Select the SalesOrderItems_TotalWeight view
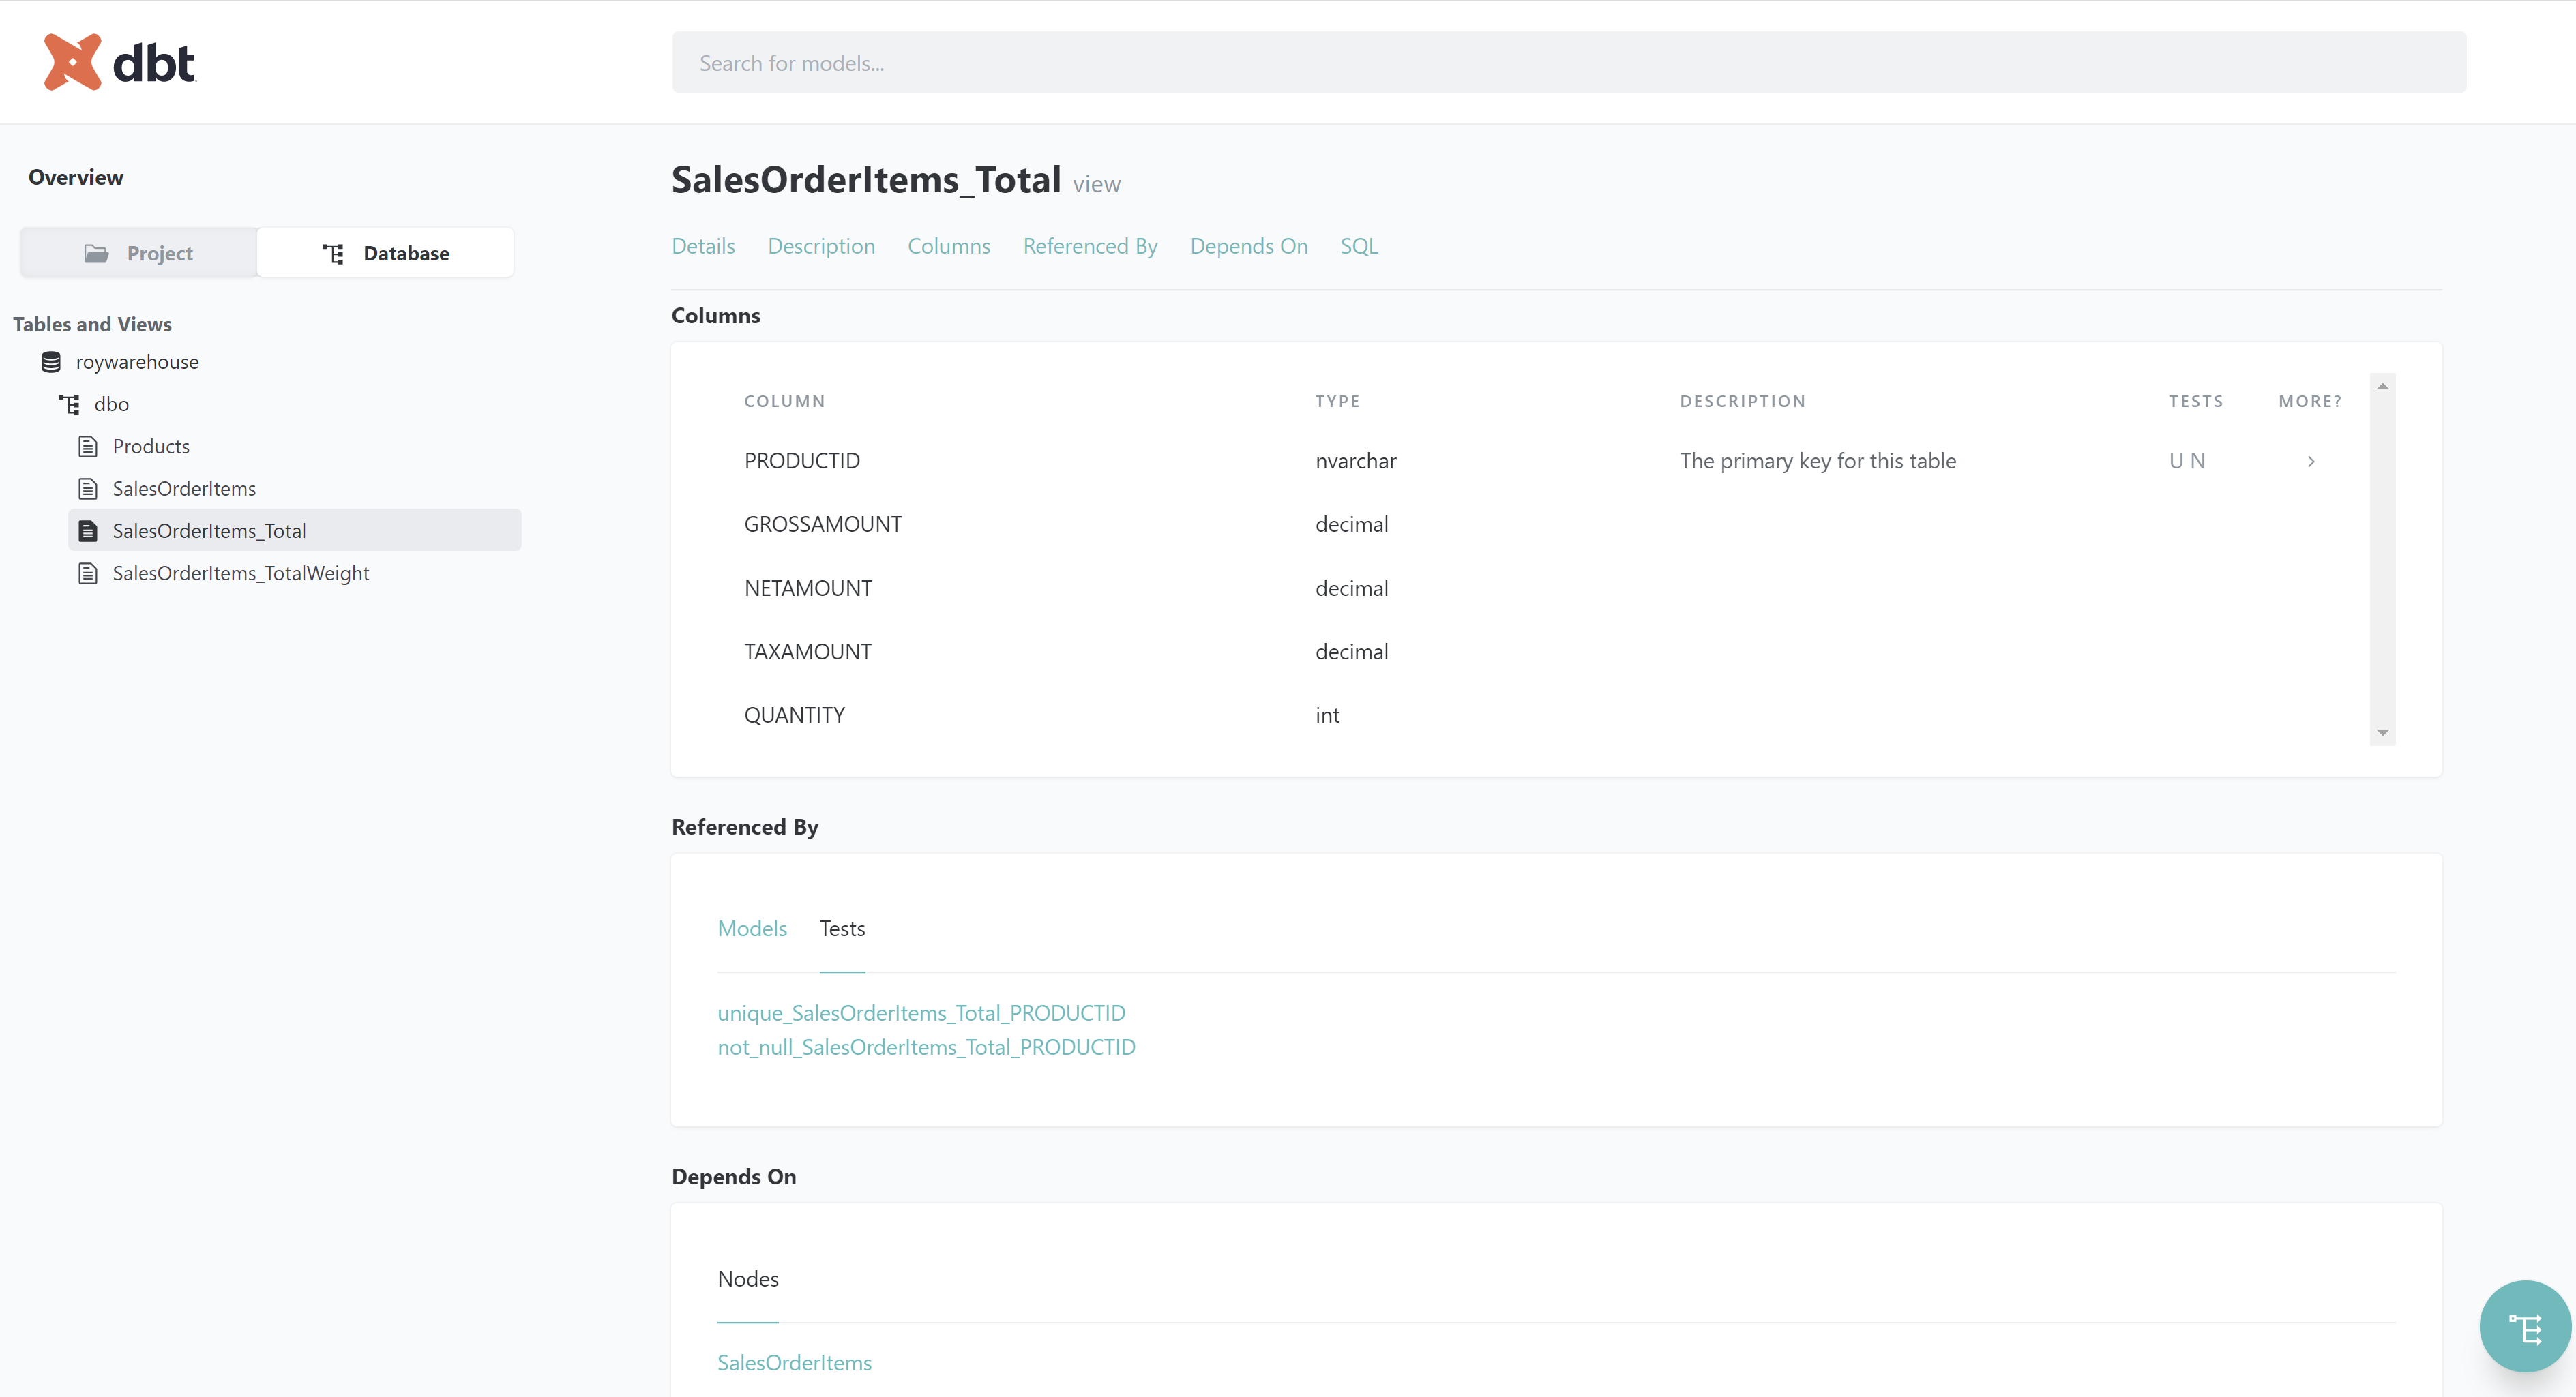Viewport: 2576px width, 1397px height. coord(241,572)
